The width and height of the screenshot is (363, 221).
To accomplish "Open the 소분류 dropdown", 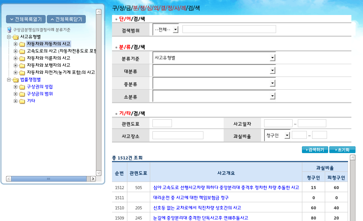I will pos(214,96).
